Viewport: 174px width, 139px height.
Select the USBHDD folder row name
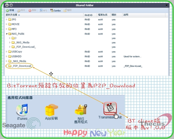17,56
